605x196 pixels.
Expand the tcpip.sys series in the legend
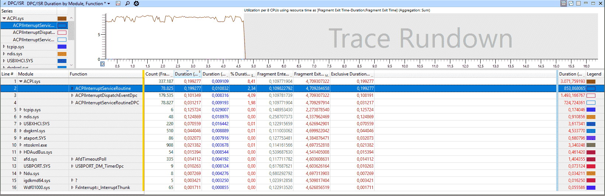tap(4, 47)
